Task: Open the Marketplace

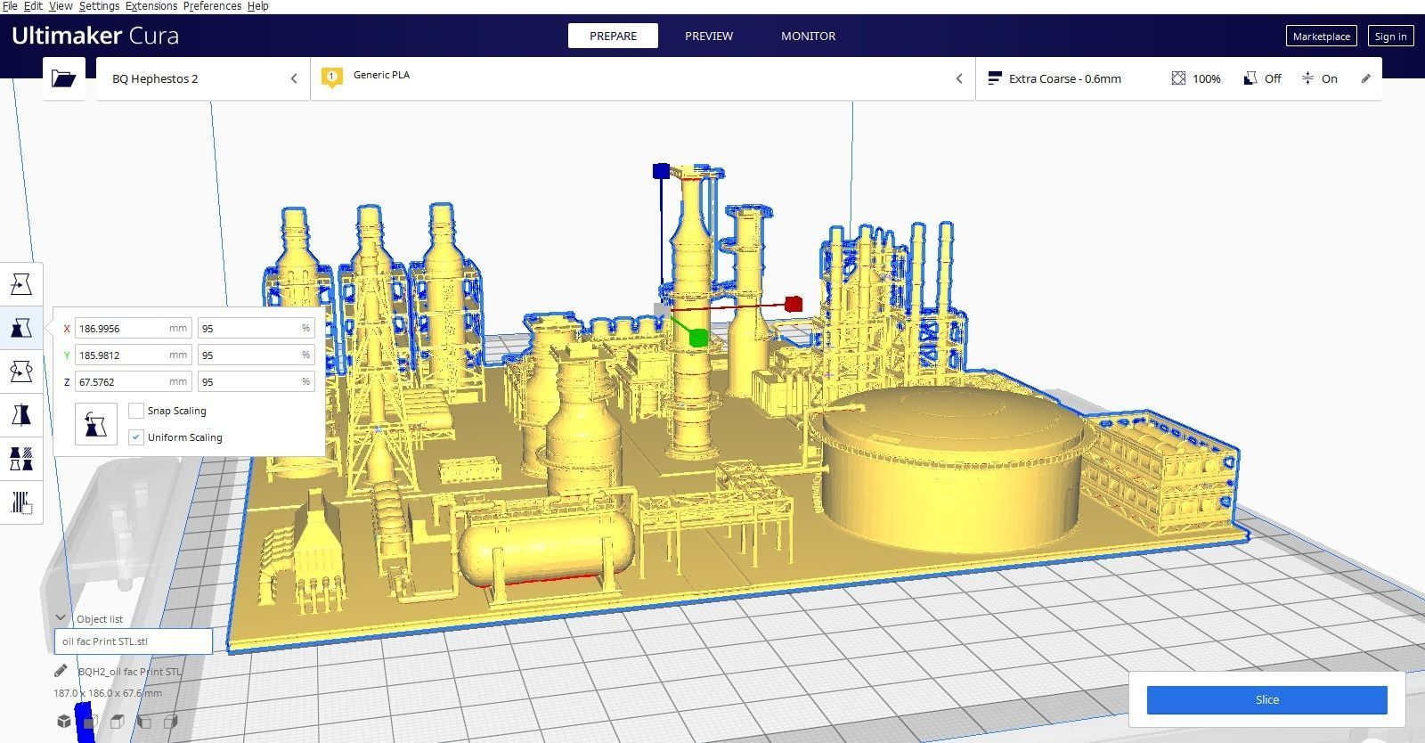Action: [x=1321, y=36]
